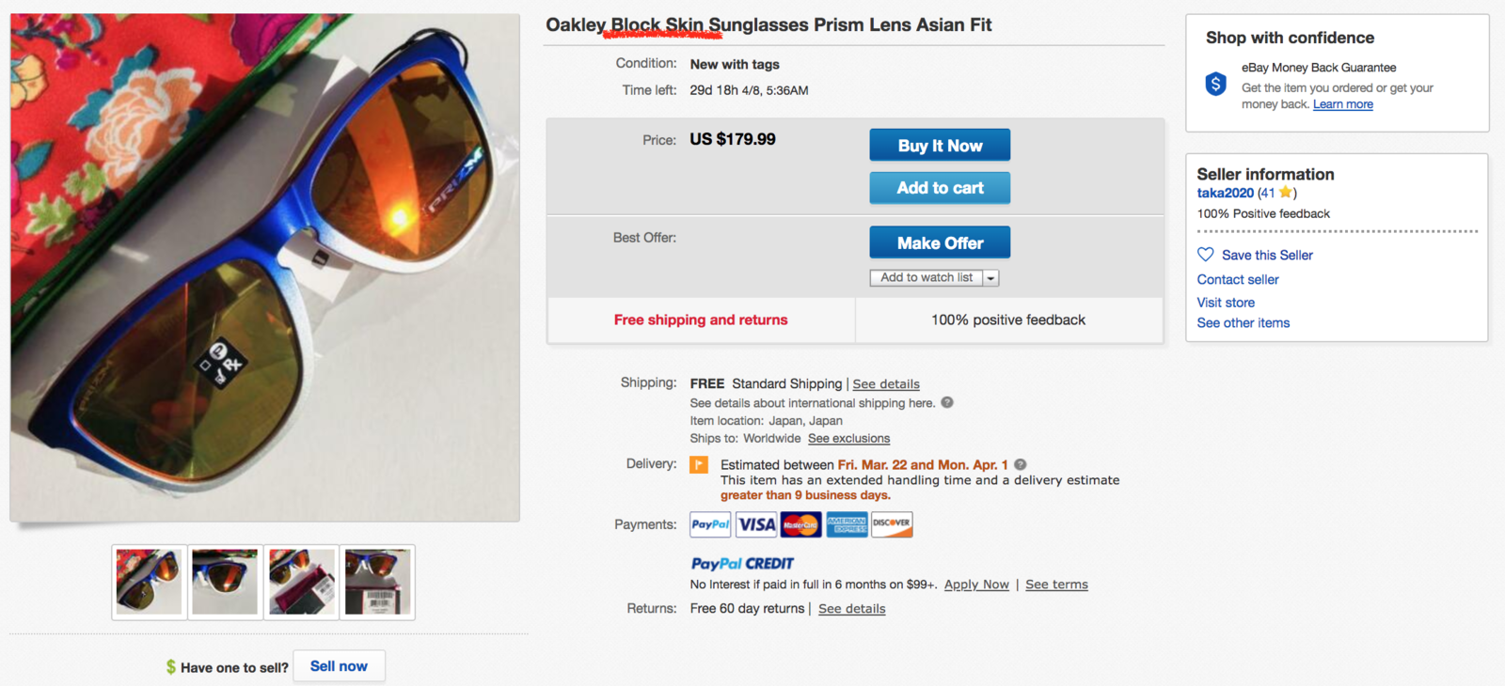The image size is (1505, 686).
Task: Select the first sunglasses thumbnail
Action: pyautogui.click(x=149, y=583)
